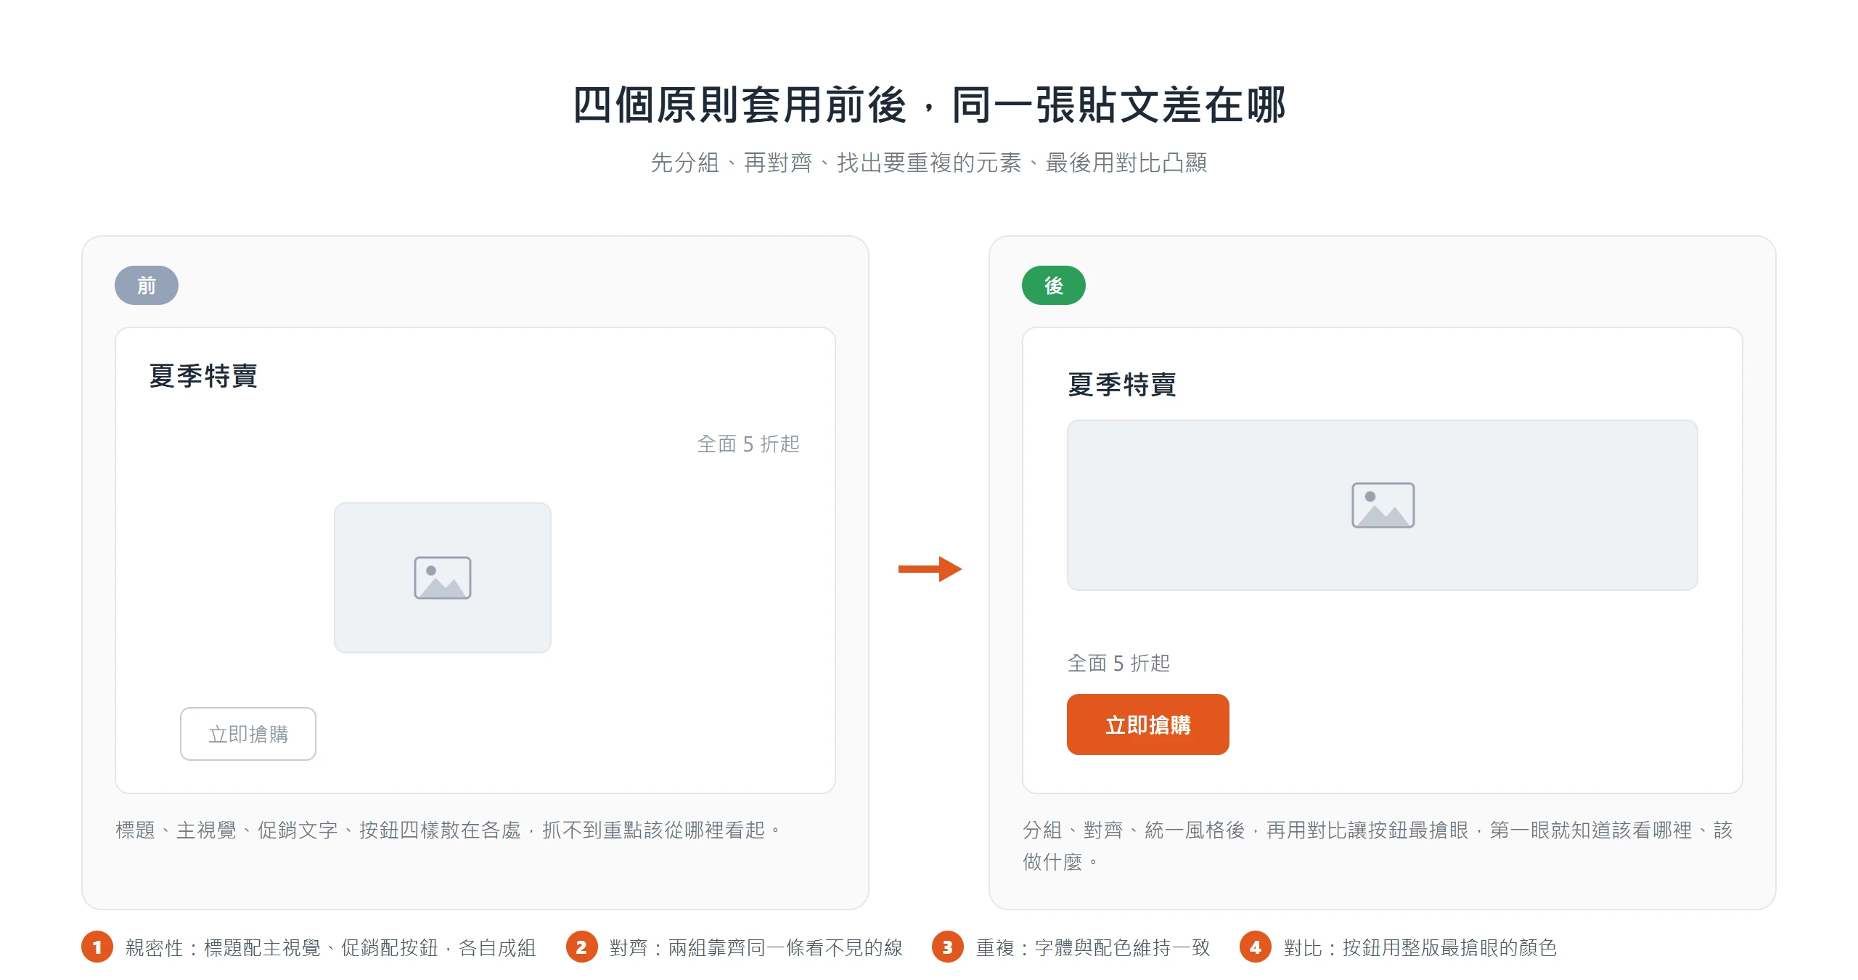1858x980 pixels.
Task: Click the 夏季特賣 title in the after card
Action: 1122,385
